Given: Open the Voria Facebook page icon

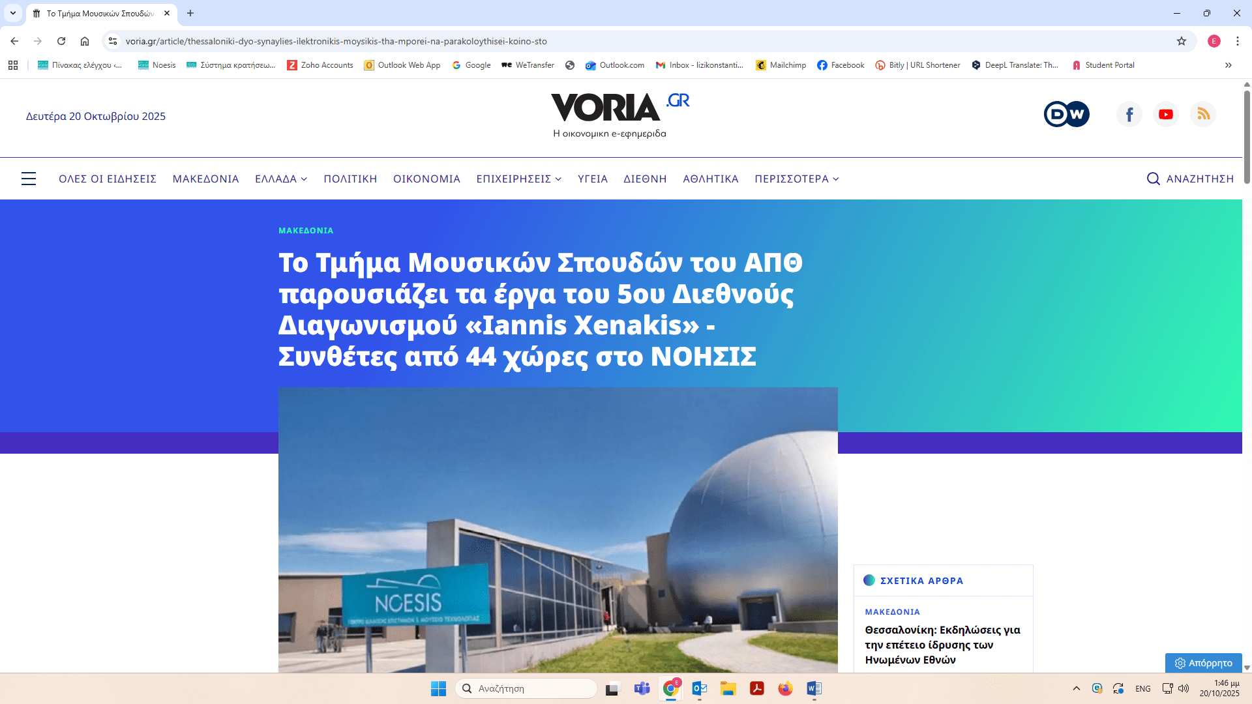Looking at the screenshot, I should click(1129, 115).
